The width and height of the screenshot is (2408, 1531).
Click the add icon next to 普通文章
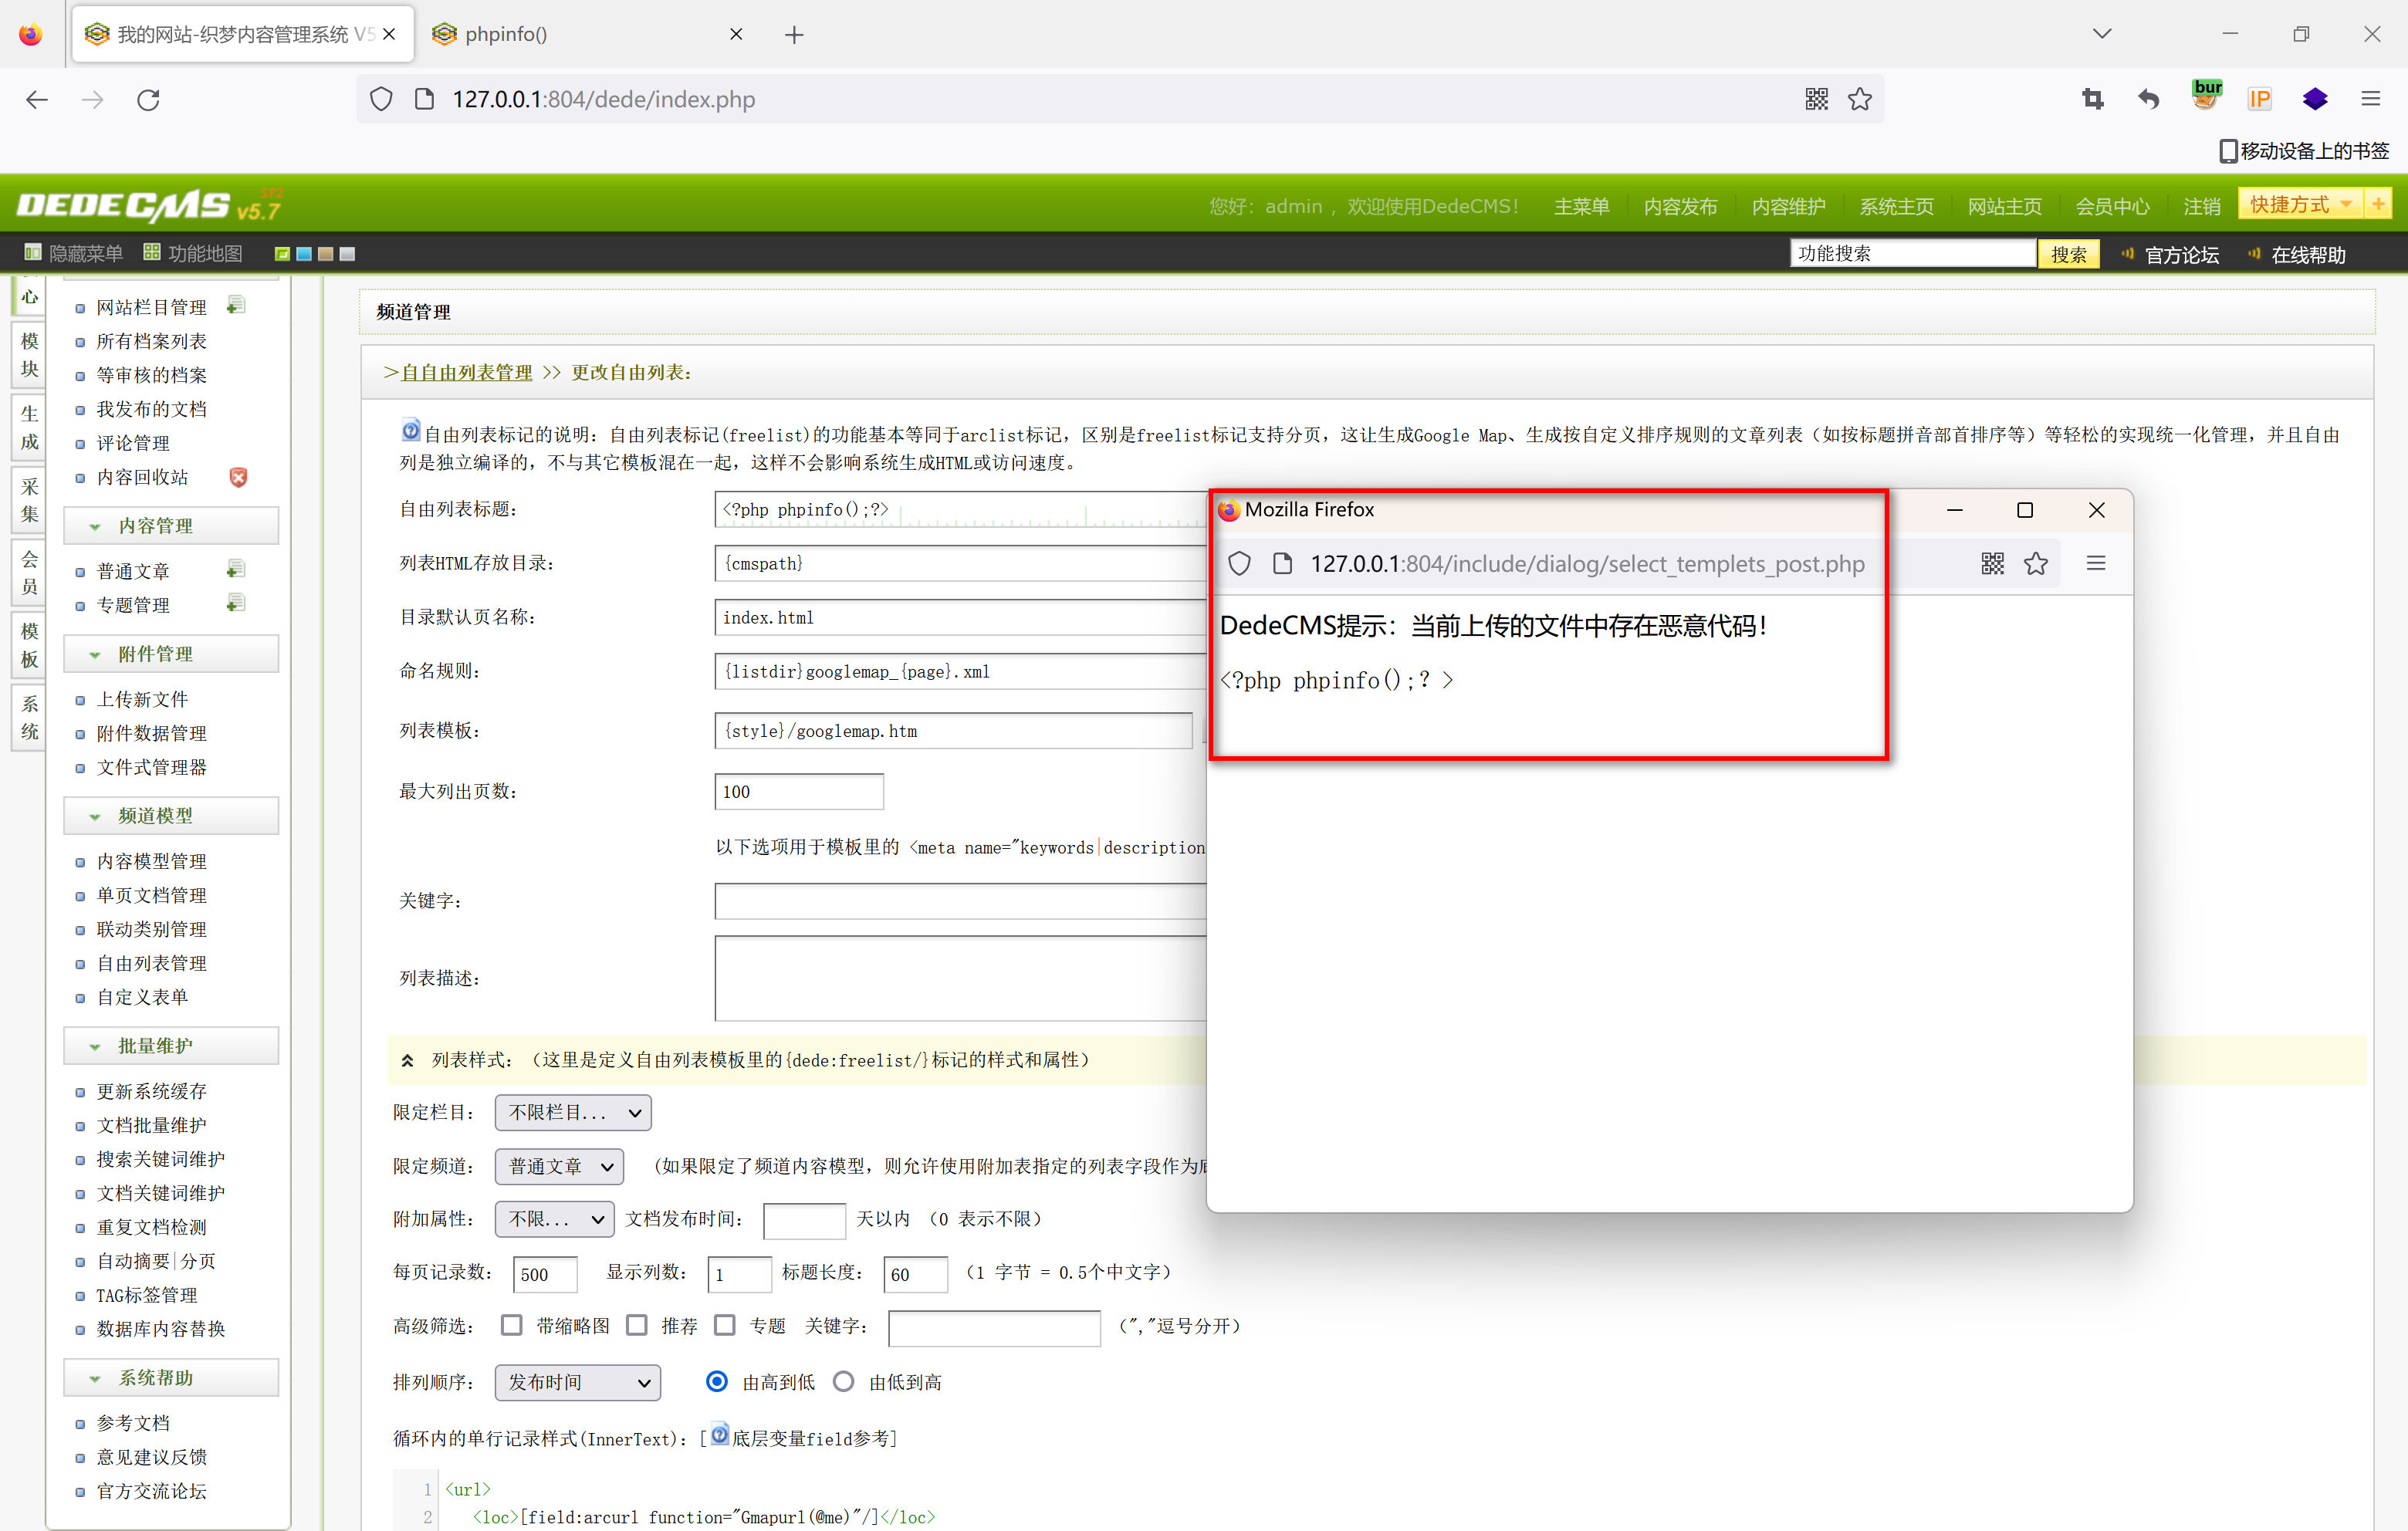(236, 569)
